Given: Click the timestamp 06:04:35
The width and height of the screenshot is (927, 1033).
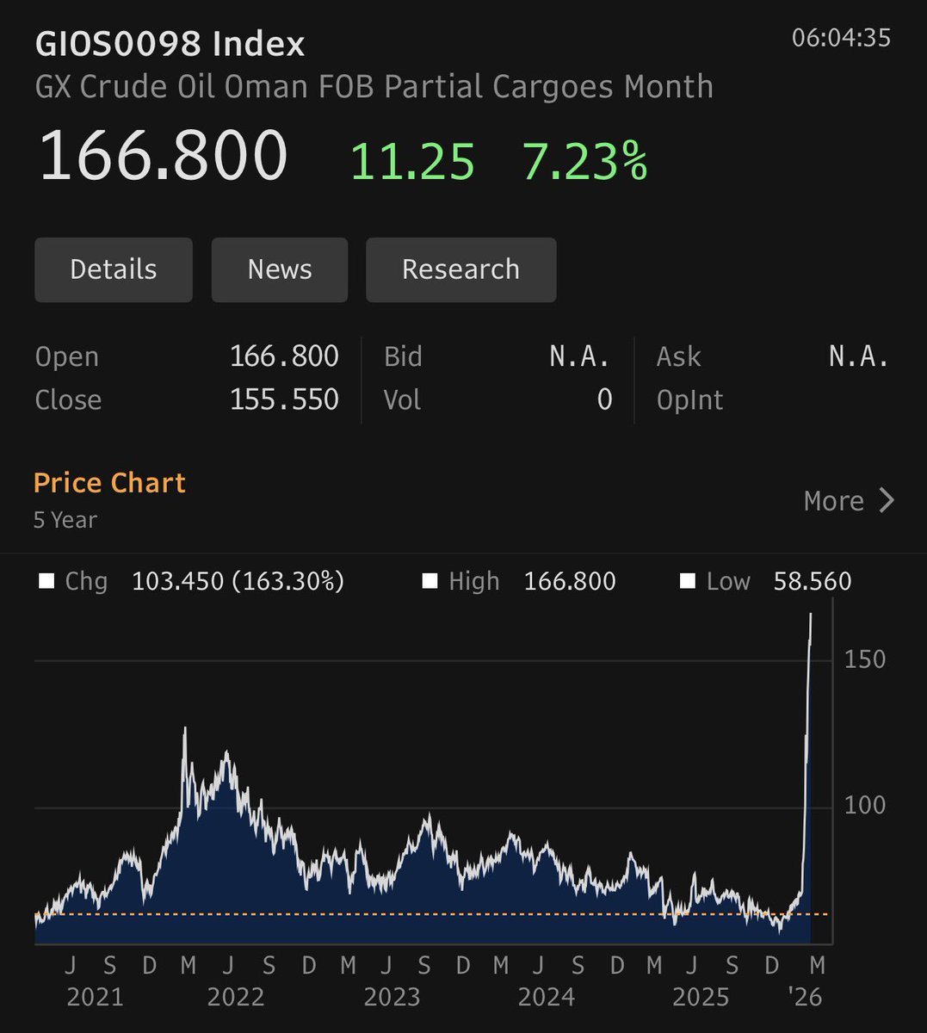Looking at the screenshot, I should (x=841, y=39).
